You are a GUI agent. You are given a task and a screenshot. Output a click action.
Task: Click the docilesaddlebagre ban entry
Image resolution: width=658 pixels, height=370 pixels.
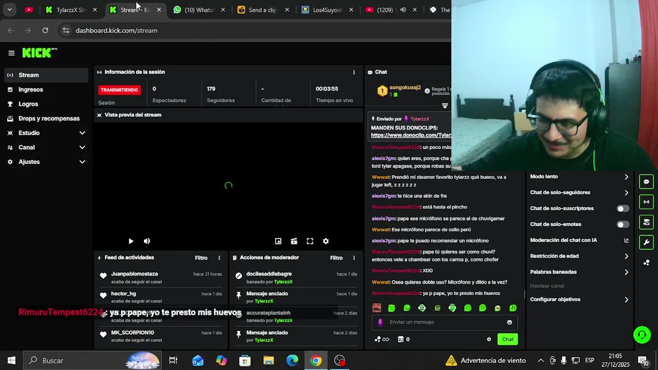tap(296, 277)
